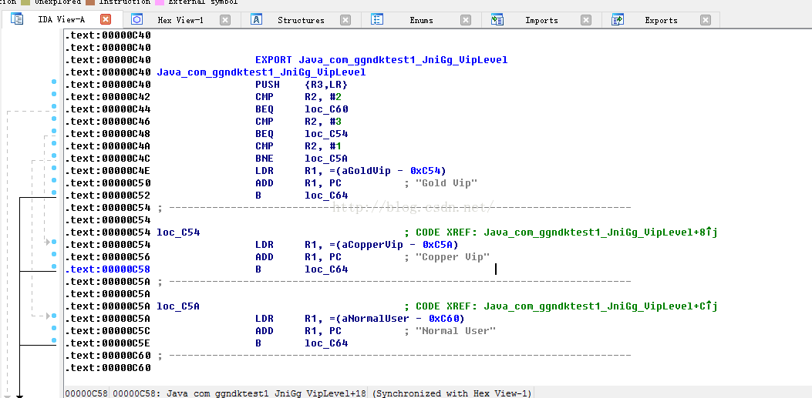Close the Exports tab

click(706, 20)
